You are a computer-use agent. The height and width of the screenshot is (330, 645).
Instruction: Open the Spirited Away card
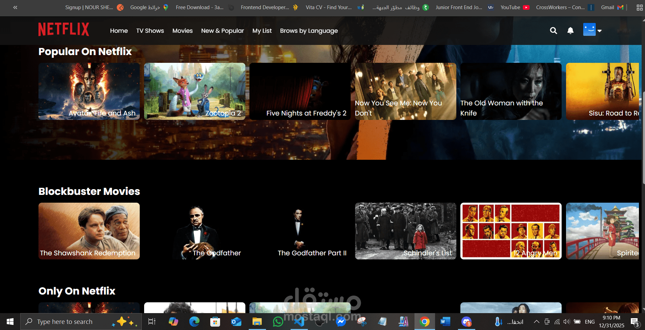pyautogui.click(x=602, y=231)
